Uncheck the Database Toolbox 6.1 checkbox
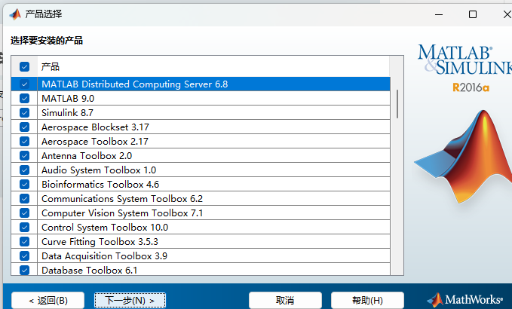The height and width of the screenshot is (309, 512). [24, 270]
